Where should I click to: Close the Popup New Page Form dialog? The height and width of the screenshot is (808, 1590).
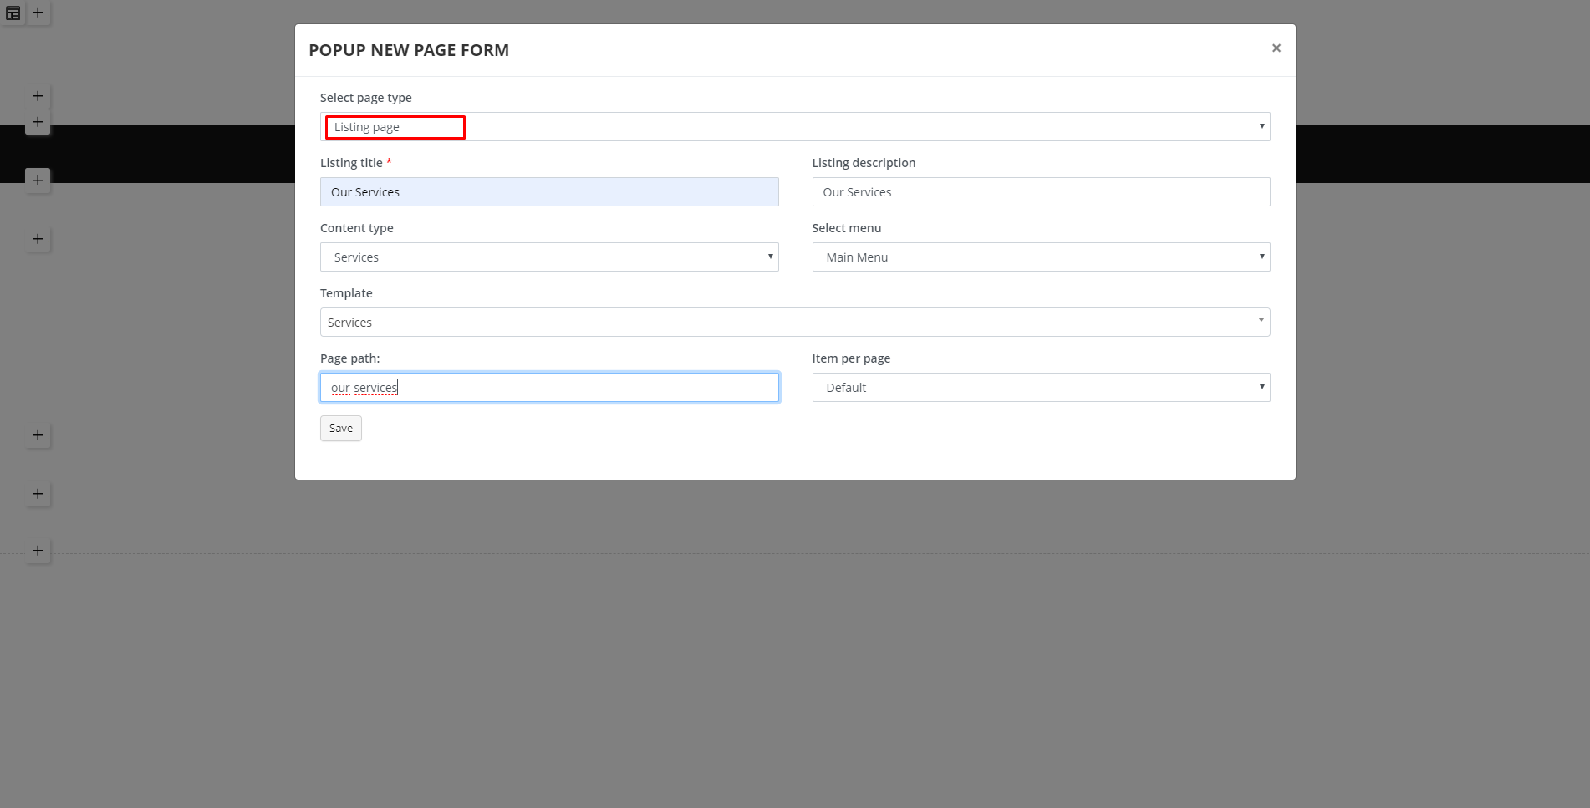(x=1276, y=48)
